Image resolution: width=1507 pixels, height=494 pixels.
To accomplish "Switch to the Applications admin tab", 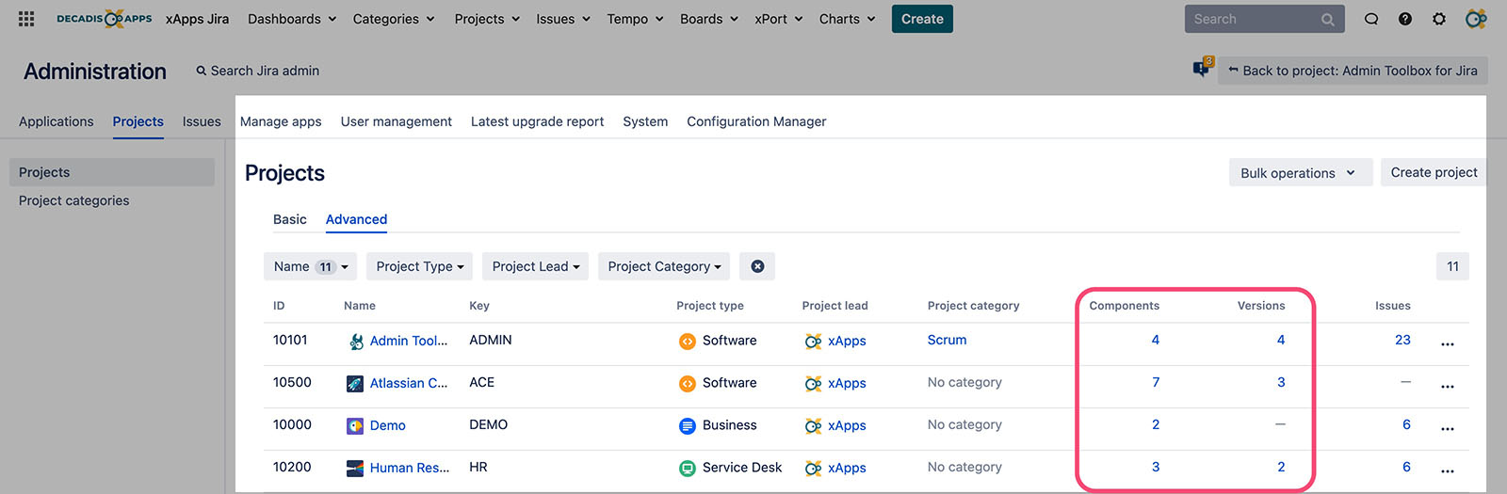I will 57,121.
